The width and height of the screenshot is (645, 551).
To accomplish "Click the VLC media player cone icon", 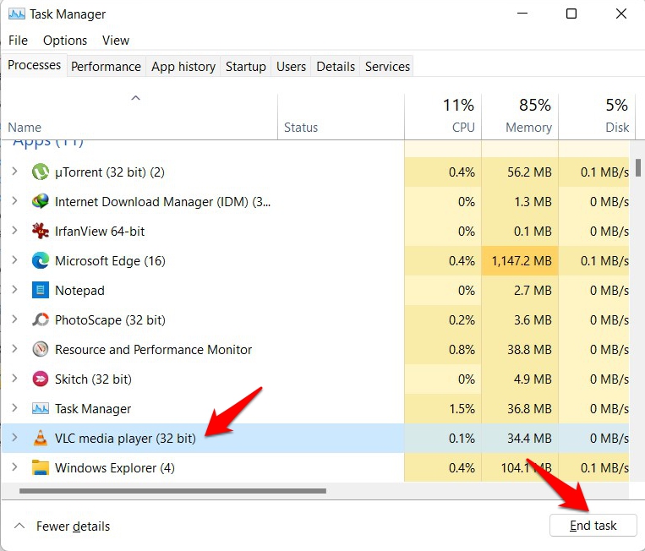I will click(x=40, y=439).
